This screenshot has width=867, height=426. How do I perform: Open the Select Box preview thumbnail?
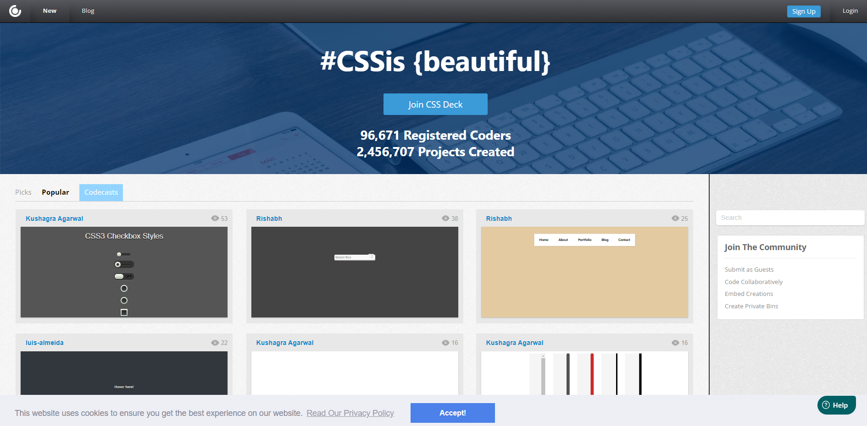(x=355, y=272)
